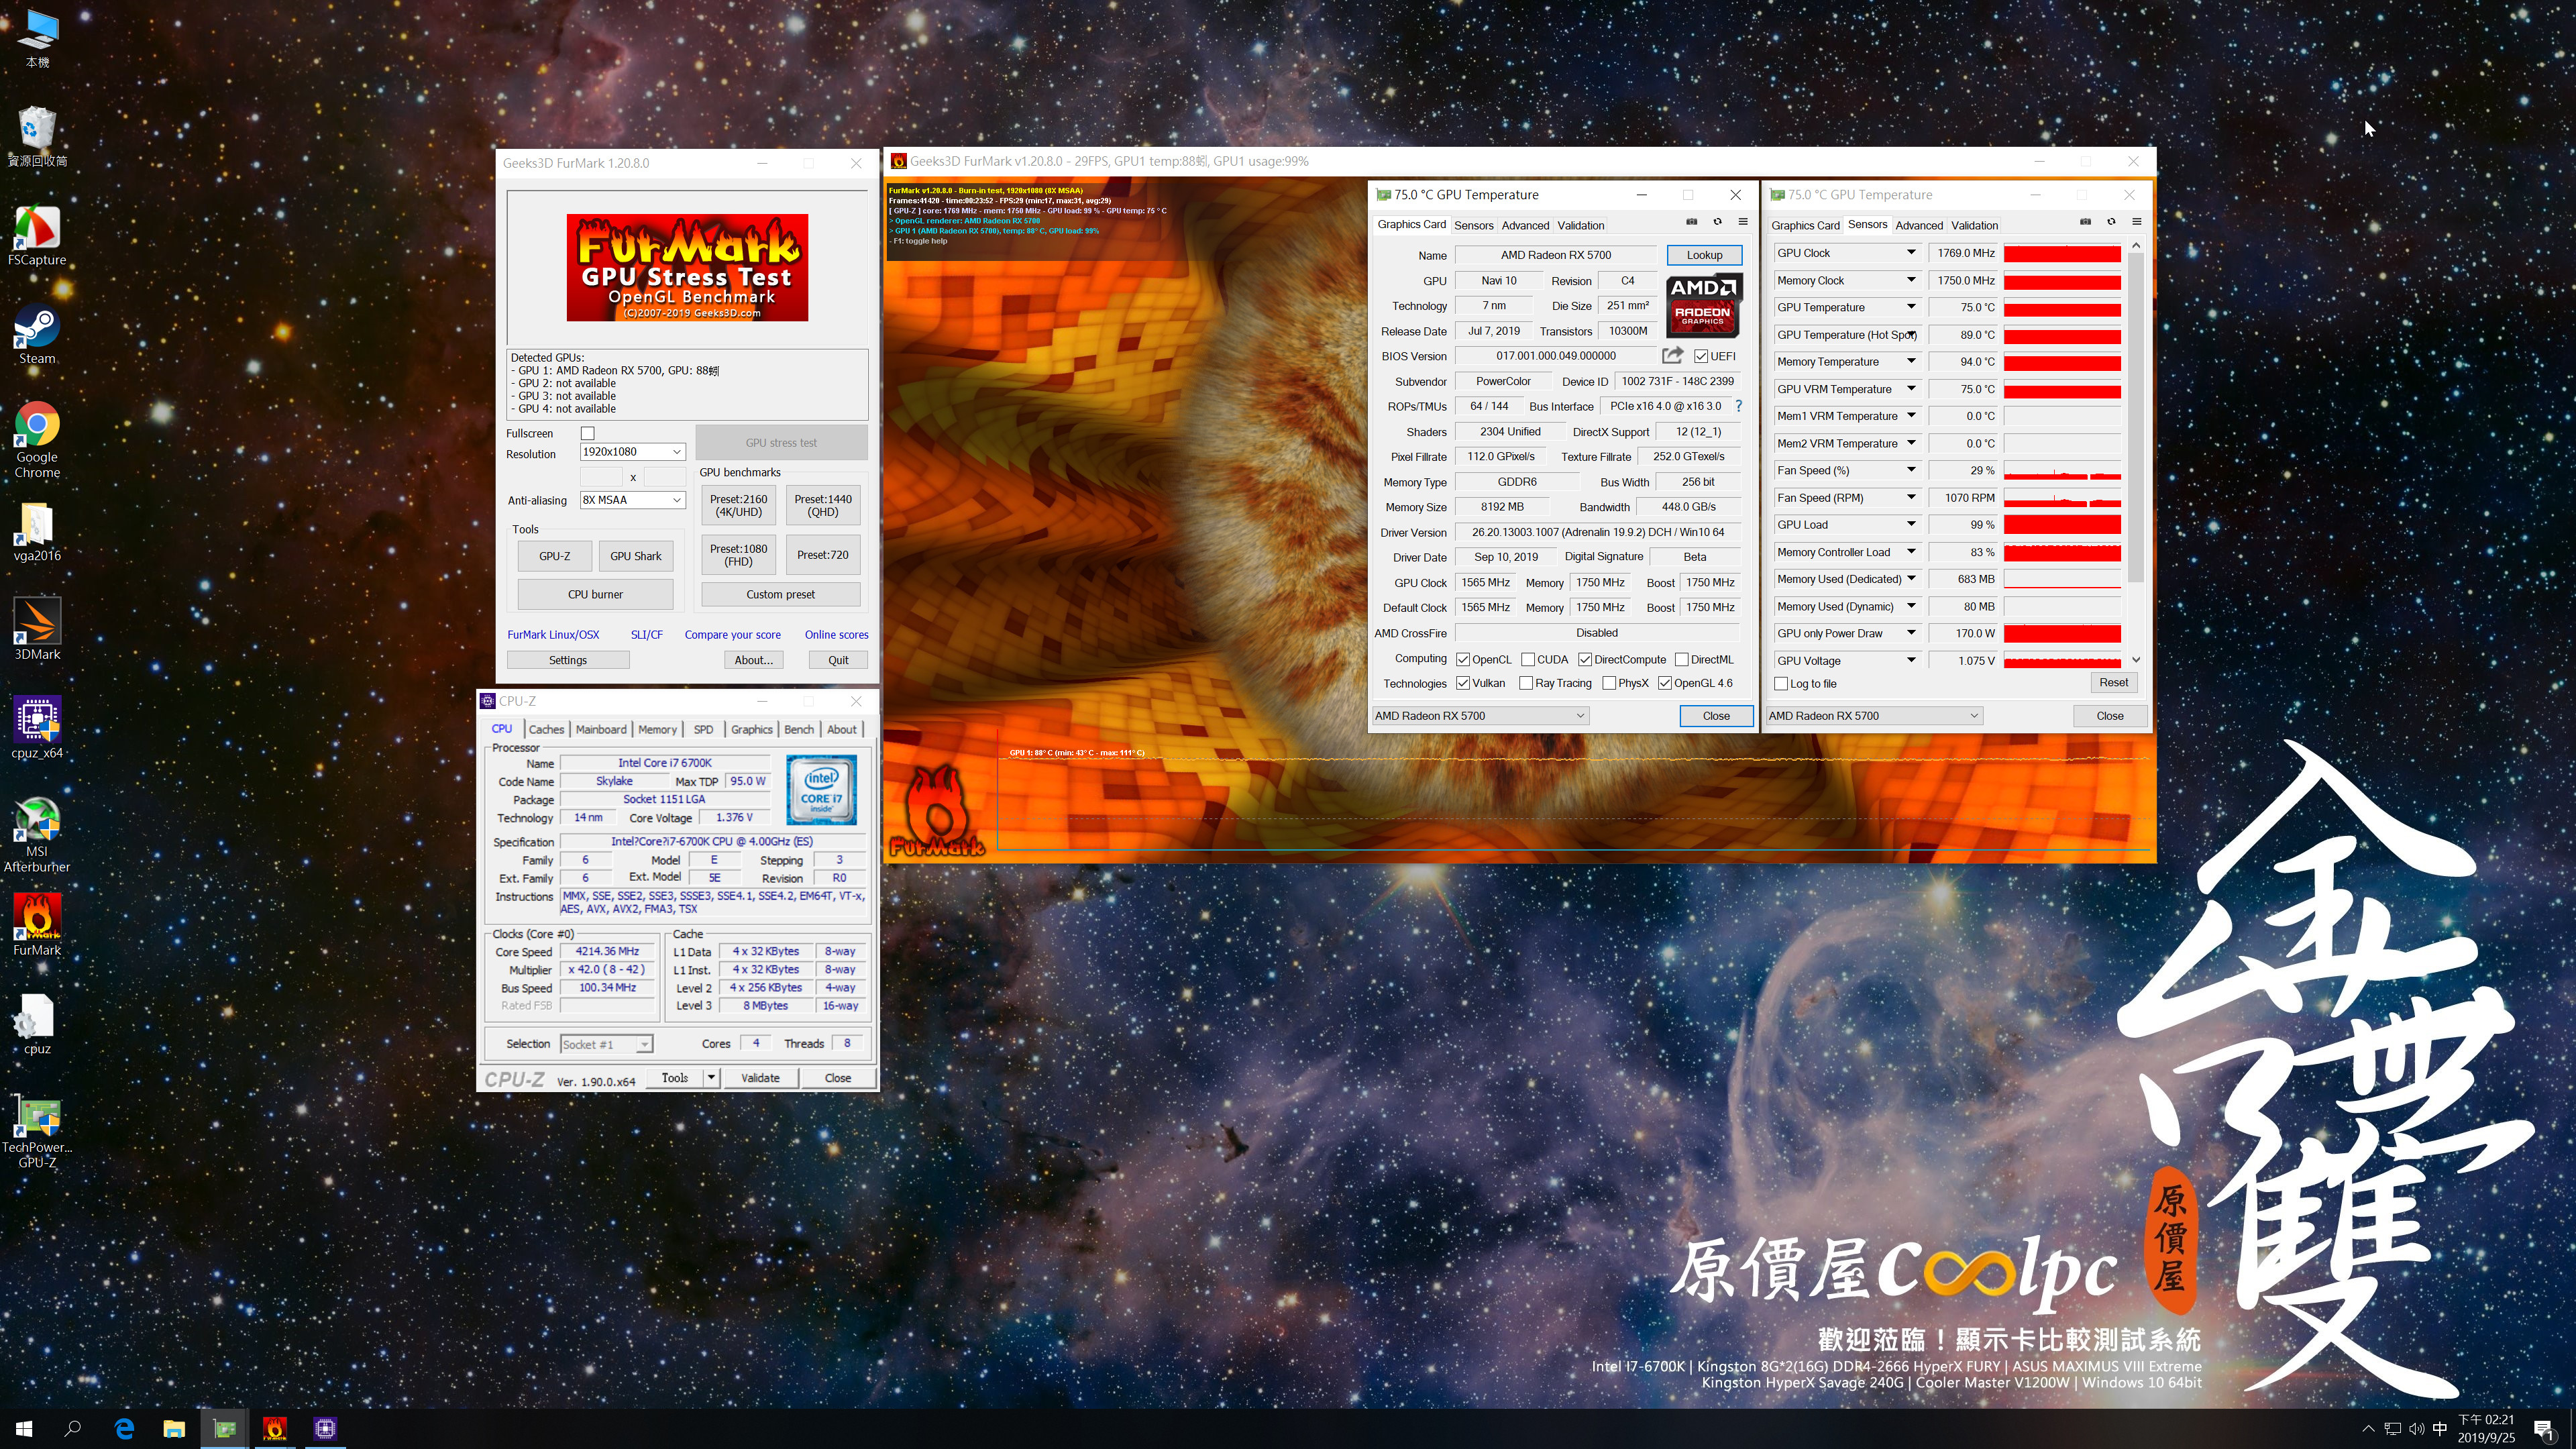Toggle FurMark Fullscreen checkbox
The image size is (2576, 1449).
(x=588, y=433)
